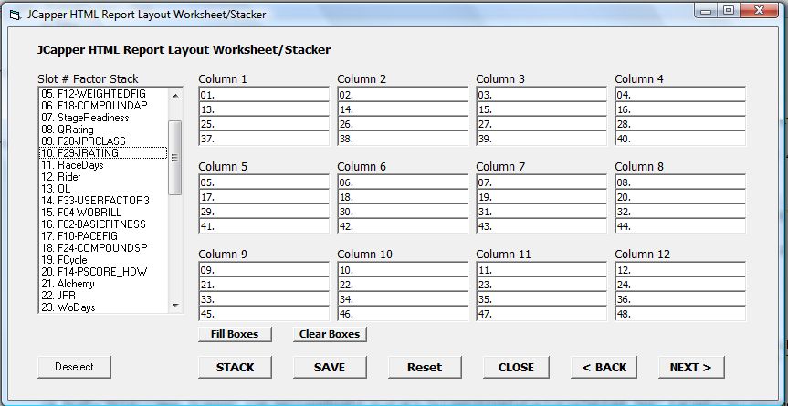Click the JCapper window title bar icon
Viewport: 788px width, 406px height.
16,15
